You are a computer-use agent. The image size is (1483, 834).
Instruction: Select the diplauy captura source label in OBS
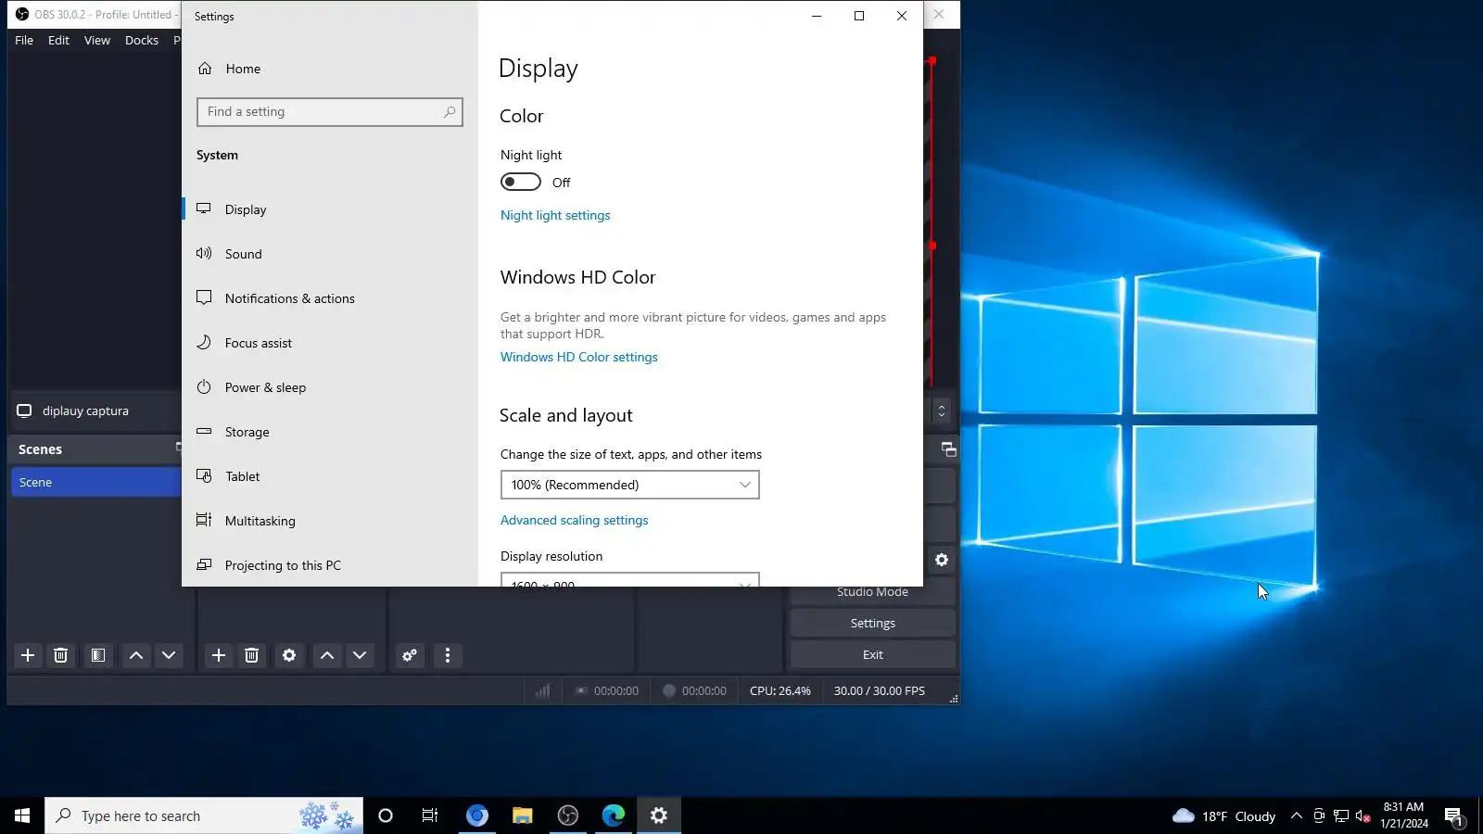pyautogui.click(x=85, y=411)
